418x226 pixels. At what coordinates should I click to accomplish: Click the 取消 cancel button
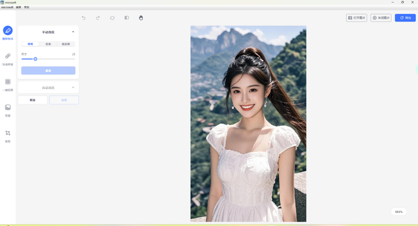coord(33,100)
